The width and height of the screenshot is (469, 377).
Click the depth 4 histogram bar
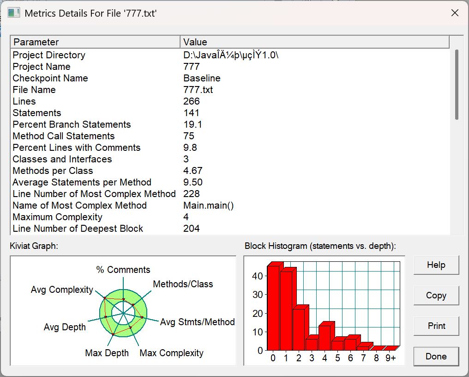(x=325, y=338)
